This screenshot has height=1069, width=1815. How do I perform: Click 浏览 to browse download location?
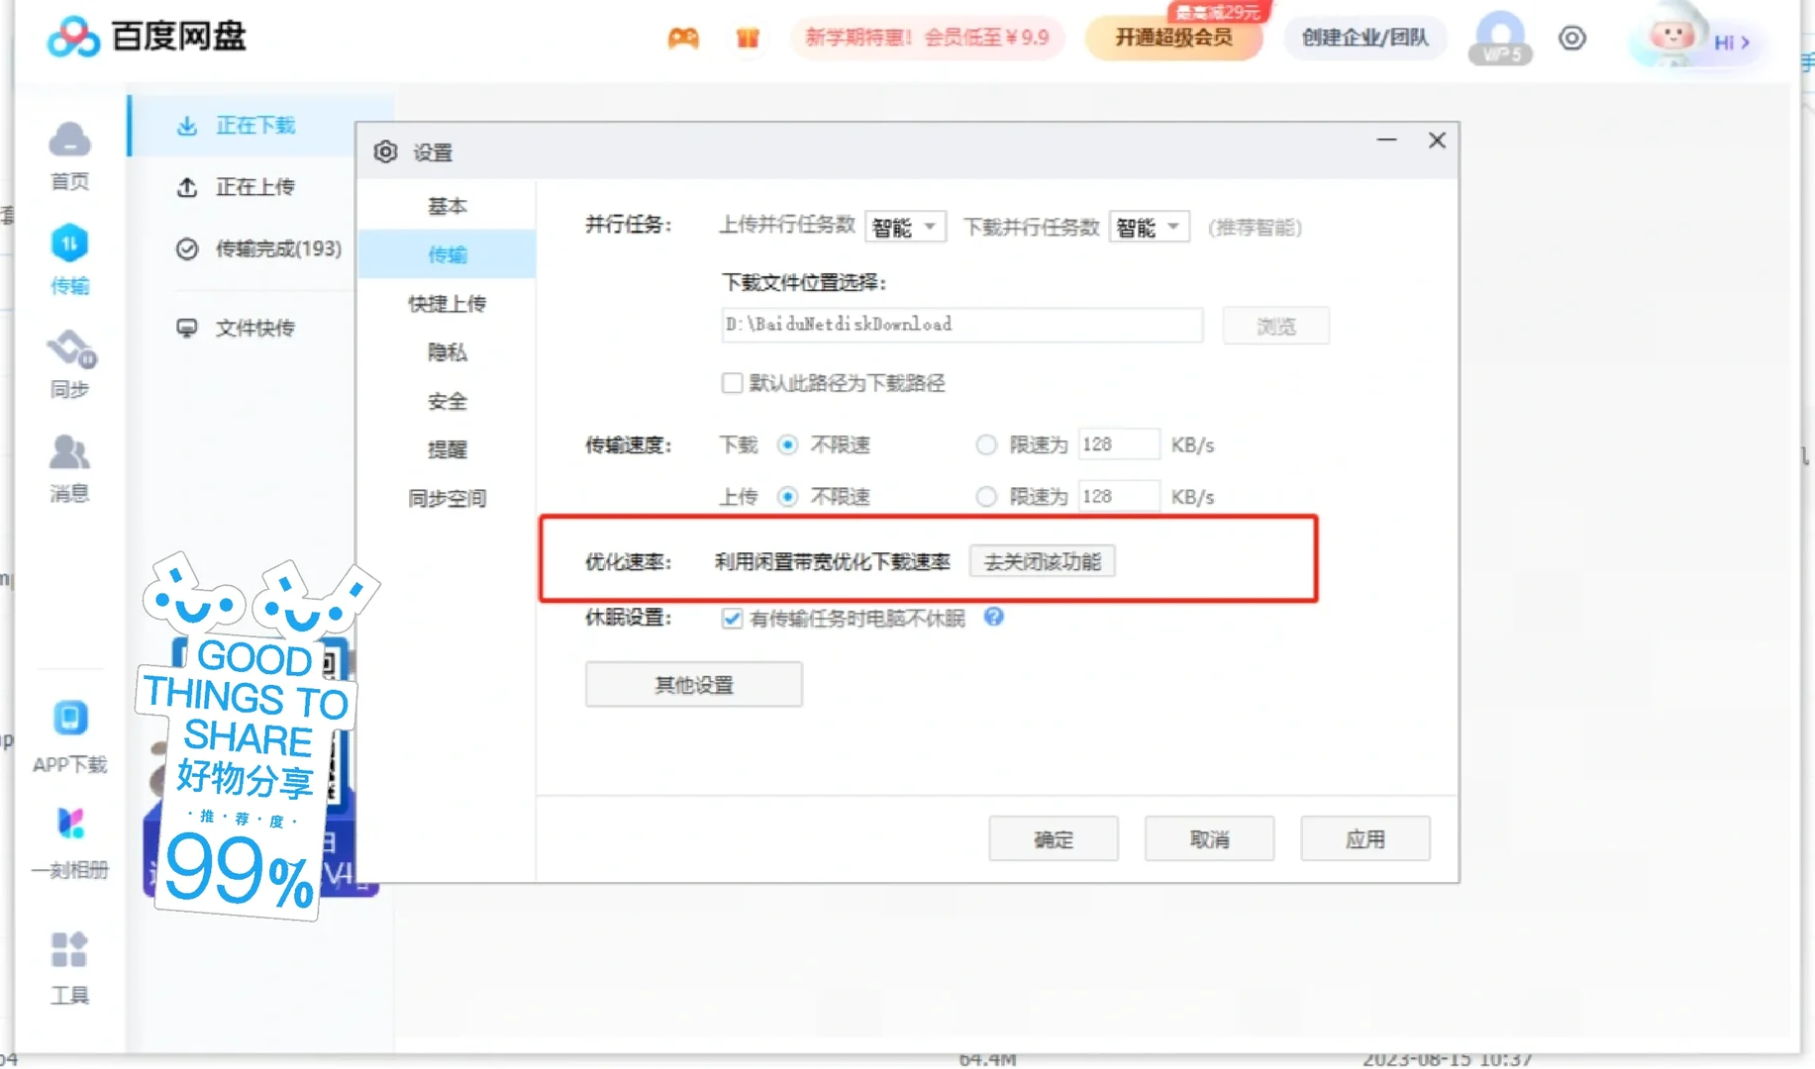point(1275,325)
